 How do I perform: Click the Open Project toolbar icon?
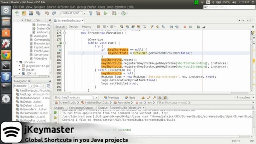(x=31, y=13)
